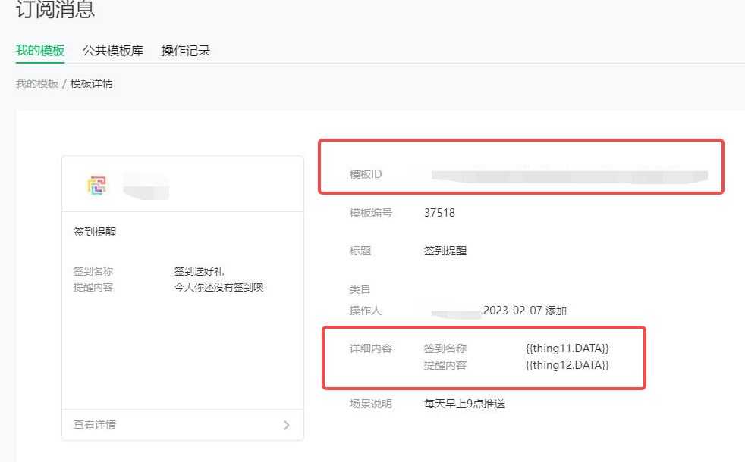Click the blurred mini program name in card
This screenshot has width=745, height=462.
tap(146, 186)
